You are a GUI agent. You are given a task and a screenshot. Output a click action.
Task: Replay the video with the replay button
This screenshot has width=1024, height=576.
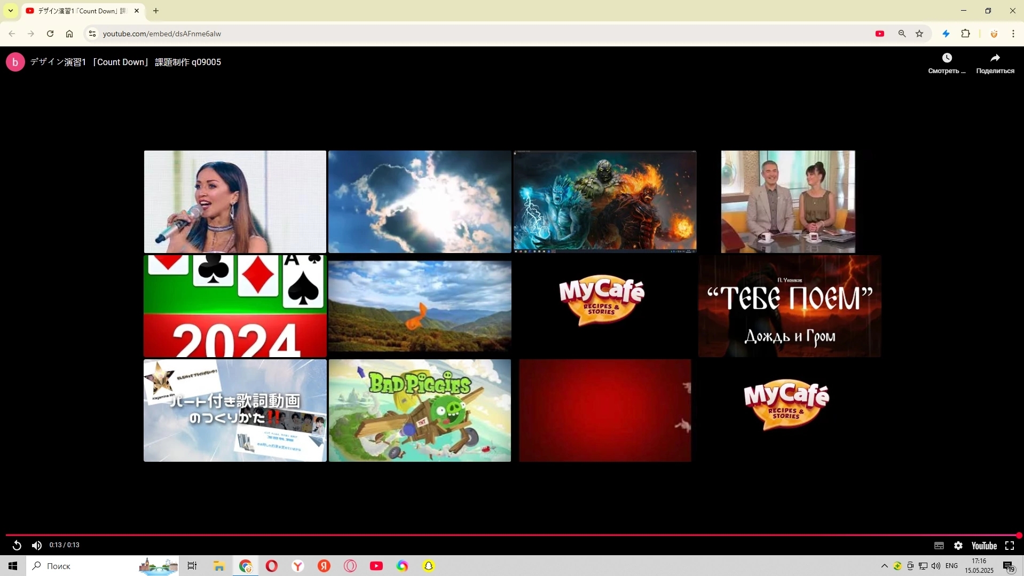click(x=17, y=545)
